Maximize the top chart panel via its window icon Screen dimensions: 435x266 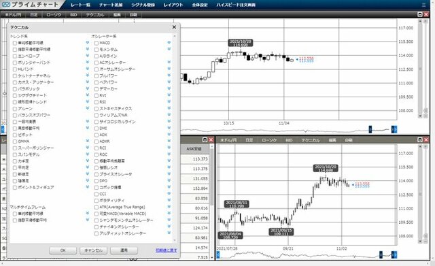[x=420, y=14]
